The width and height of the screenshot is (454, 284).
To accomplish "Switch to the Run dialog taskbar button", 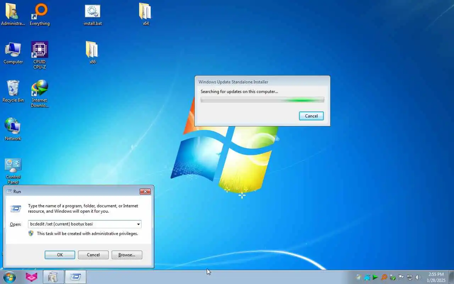I will [x=76, y=277].
